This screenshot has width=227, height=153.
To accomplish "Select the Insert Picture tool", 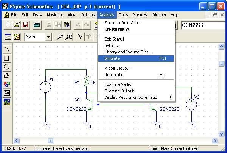I will tap(6, 102).
